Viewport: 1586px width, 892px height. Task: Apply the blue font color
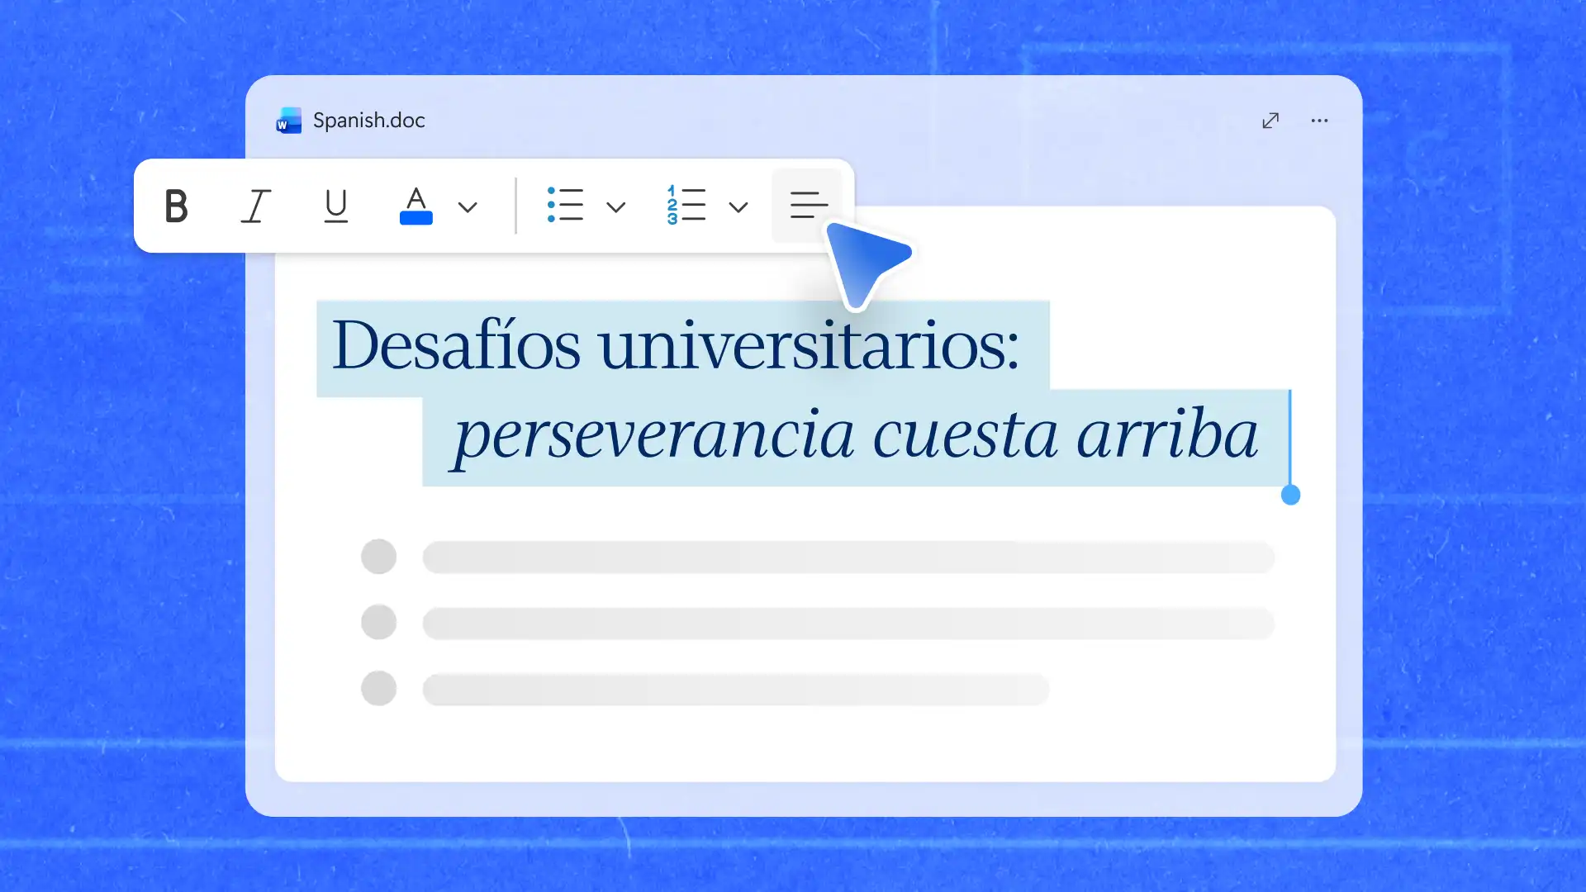(415, 206)
